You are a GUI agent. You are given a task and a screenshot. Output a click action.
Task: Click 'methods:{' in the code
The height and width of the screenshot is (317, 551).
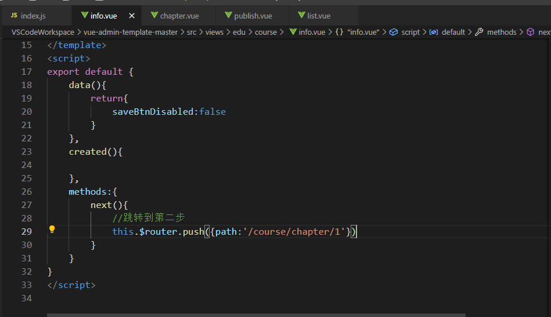93,192
